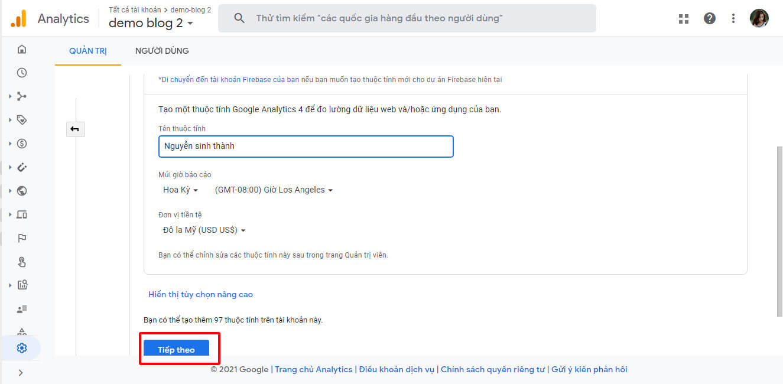Open the Google apps grid icon
The height and width of the screenshot is (384, 783).
click(684, 18)
